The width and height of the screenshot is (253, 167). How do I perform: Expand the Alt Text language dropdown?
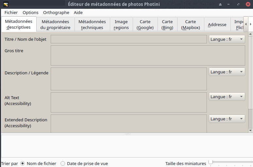[x=227, y=97]
